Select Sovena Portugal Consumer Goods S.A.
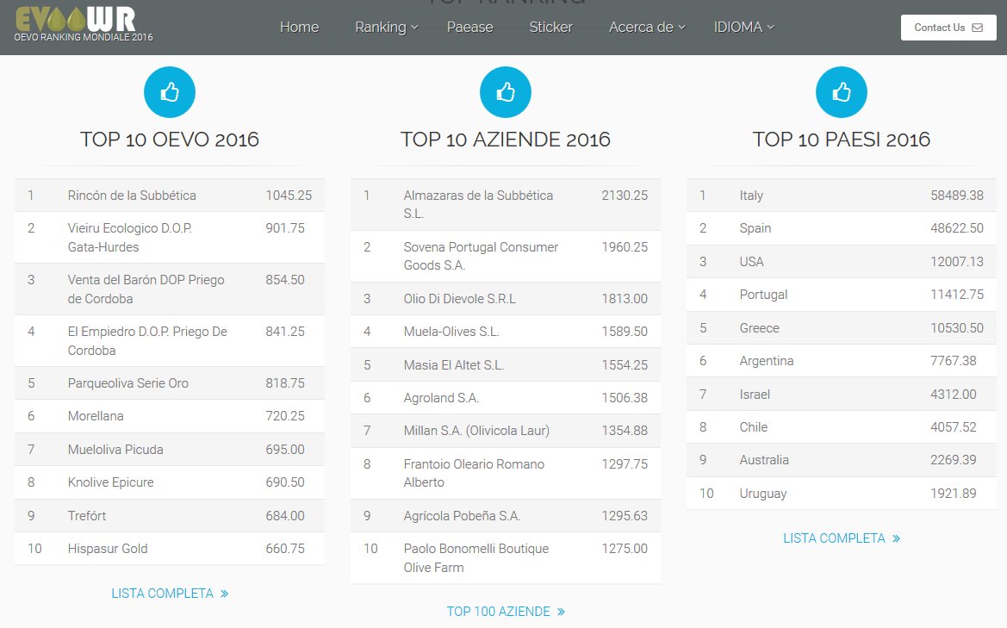1007x628 pixels. pyautogui.click(x=506, y=256)
